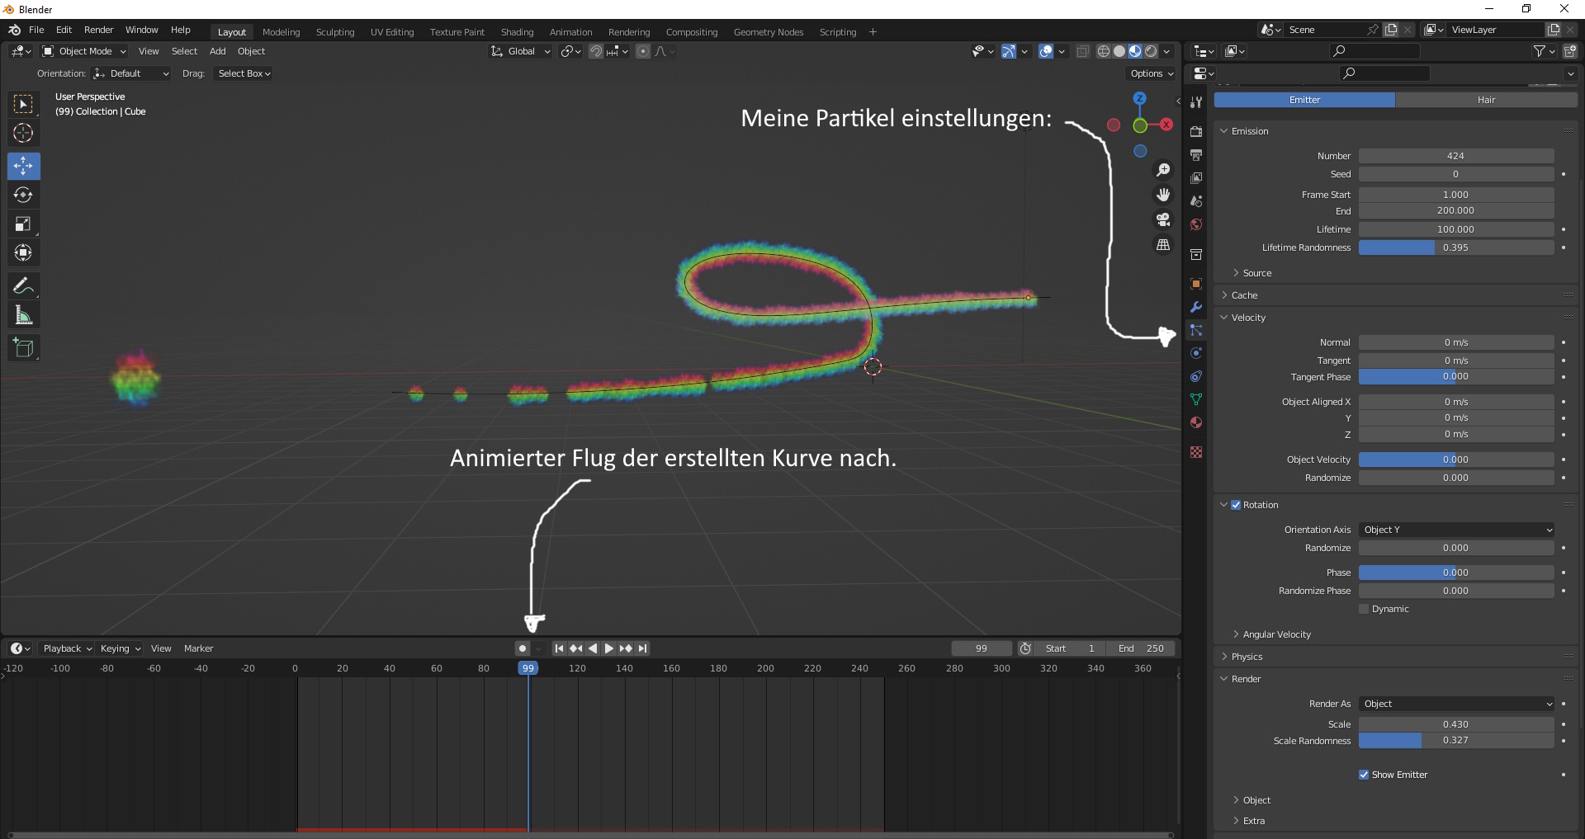The width and height of the screenshot is (1585, 839).
Task: Open the Modifiers wrench properties tab
Action: 1196,307
